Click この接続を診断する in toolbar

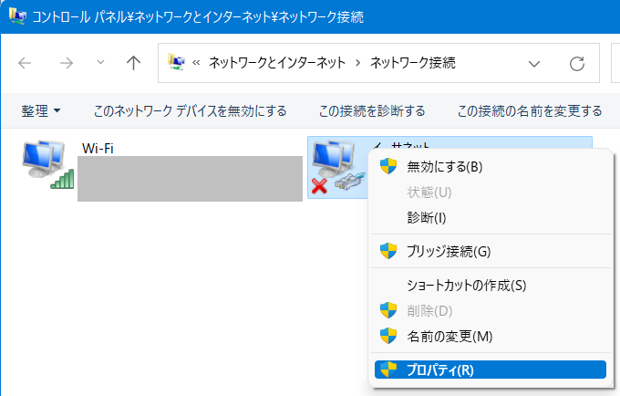tap(372, 110)
